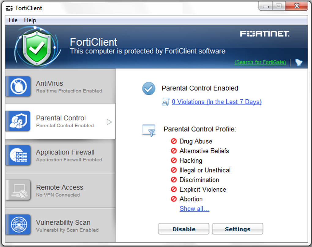Image resolution: width=312 pixels, height=247 pixels.
Task: Expand the Parental Control section arrow
Action: [109, 121]
